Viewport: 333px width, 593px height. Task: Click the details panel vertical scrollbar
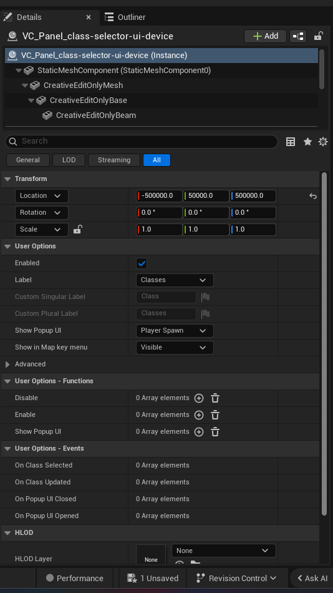(324, 343)
